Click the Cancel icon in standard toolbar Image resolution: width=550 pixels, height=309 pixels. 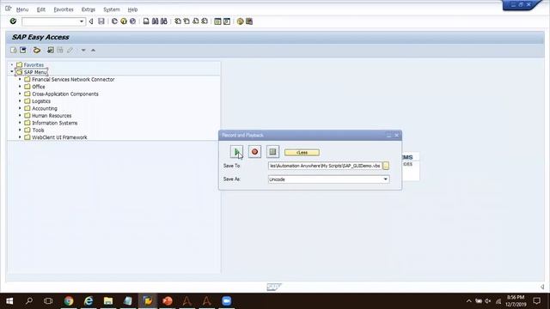(132, 21)
